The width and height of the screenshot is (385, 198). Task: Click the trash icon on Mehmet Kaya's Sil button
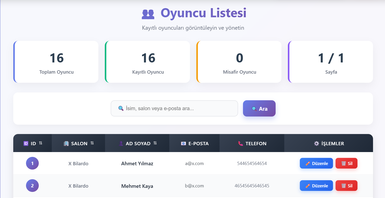(x=343, y=186)
